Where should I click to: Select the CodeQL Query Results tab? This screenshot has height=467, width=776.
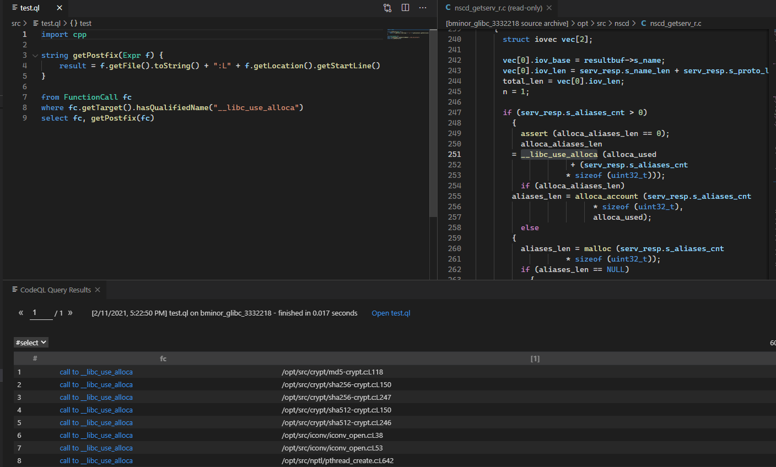coord(55,290)
